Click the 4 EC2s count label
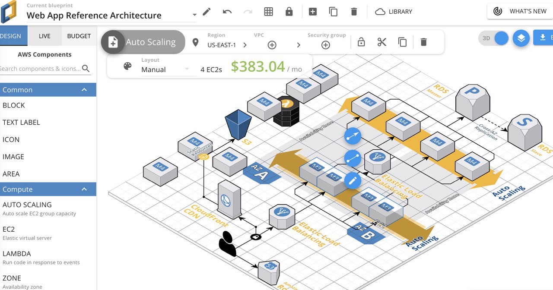 click(211, 69)
